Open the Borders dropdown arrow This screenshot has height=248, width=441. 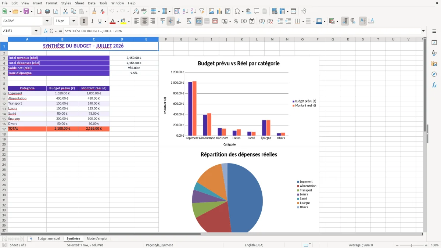coord(303,21)
